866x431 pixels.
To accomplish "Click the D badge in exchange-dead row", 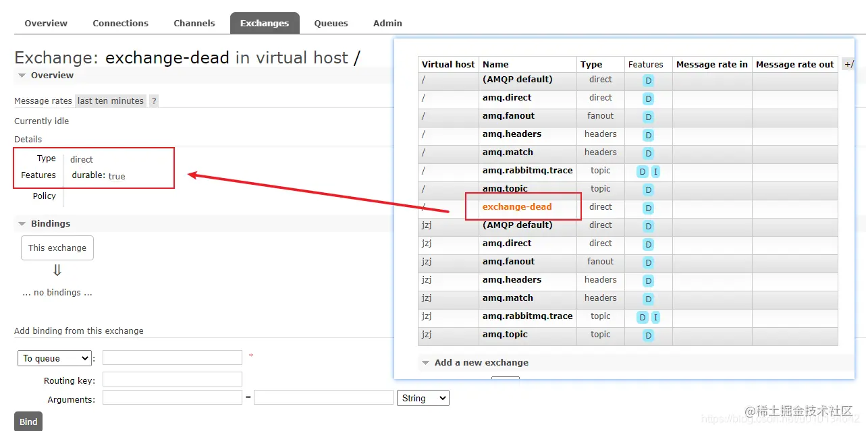I will [648, 208].
